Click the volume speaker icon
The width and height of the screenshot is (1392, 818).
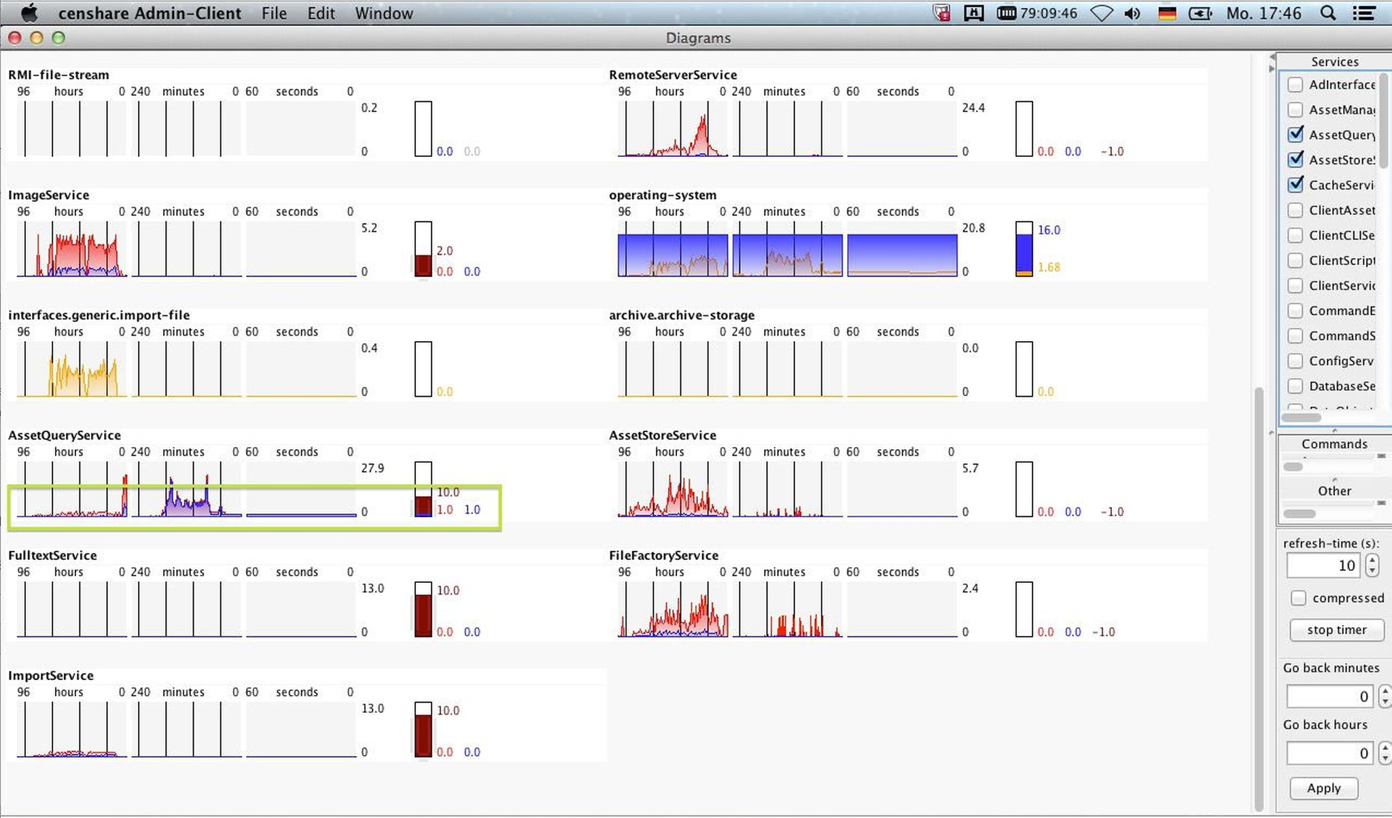[x=1132, y=13]
